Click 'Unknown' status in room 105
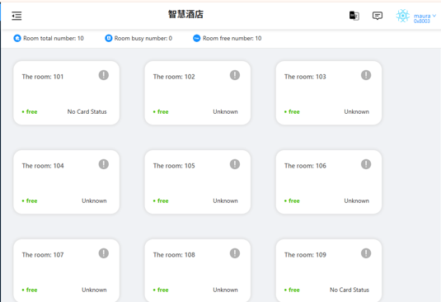441x302 pixels. [225, 201]
